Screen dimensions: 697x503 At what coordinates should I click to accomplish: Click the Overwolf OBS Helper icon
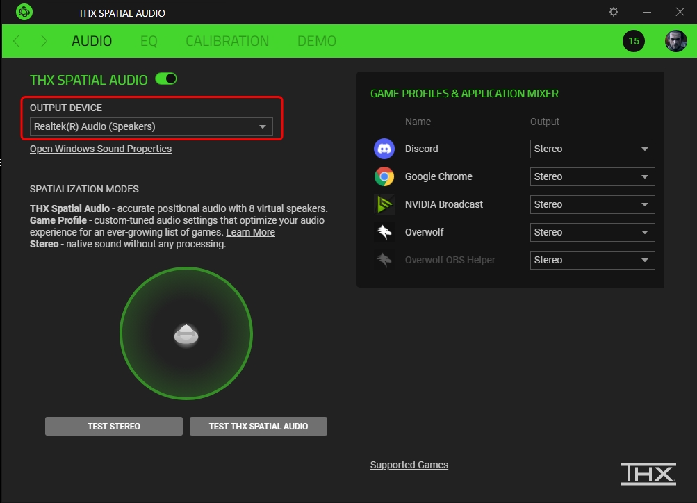pyautogui.click(x=384, y=260)
